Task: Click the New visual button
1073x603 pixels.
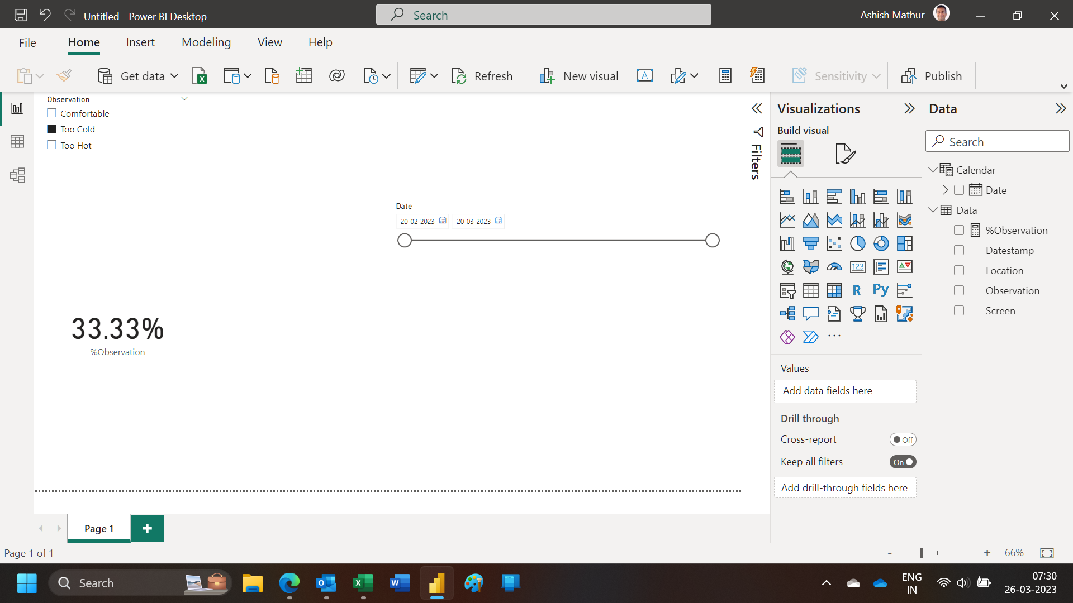Action: point(578,76)
